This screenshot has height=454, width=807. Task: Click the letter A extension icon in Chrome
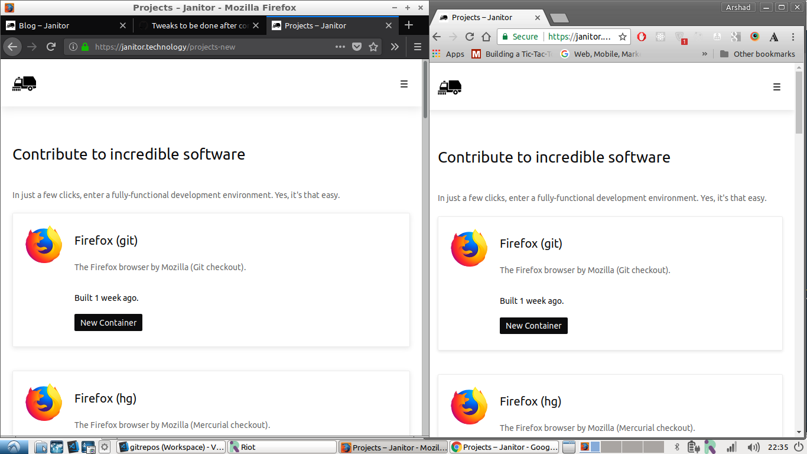pos(773,37)
